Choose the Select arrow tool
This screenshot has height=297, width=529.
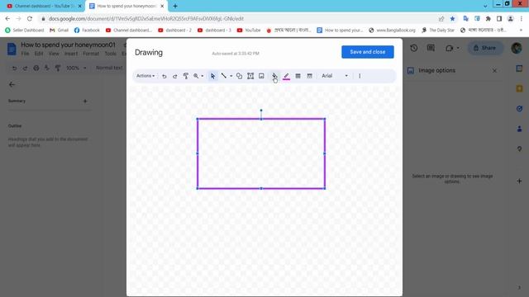212,76
